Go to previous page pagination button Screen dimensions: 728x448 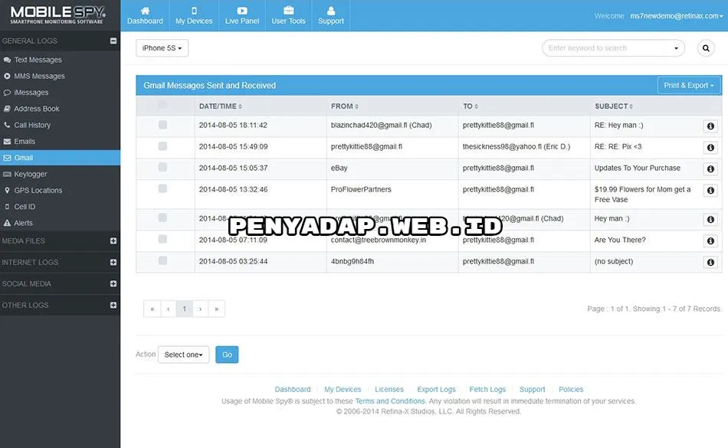pyautogui.click(x=168, y=309)
